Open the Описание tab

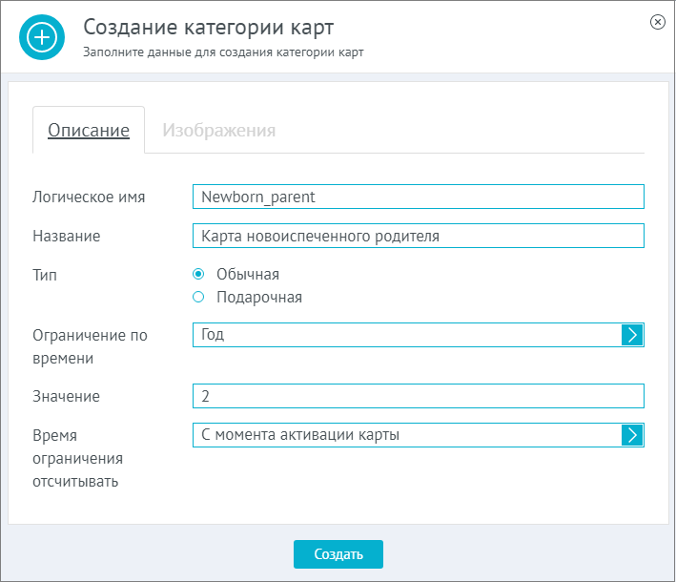(x=89, y=130)
